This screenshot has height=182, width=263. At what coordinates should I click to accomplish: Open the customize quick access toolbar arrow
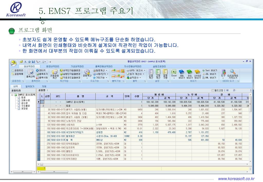point(50,62)
